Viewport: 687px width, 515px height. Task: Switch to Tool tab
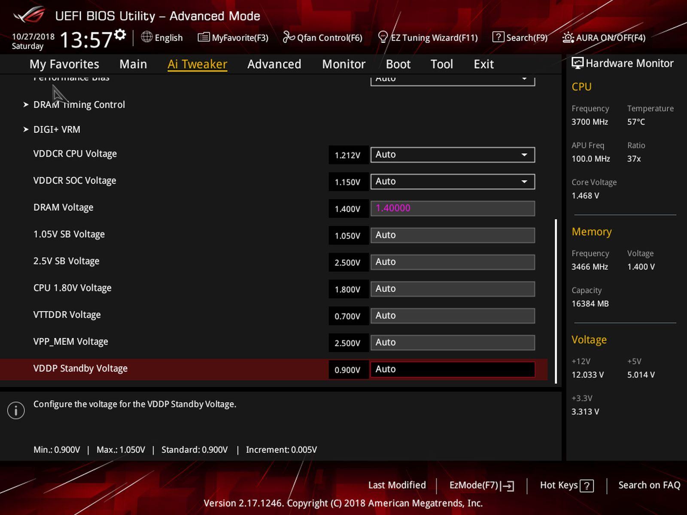pos(441,64)
